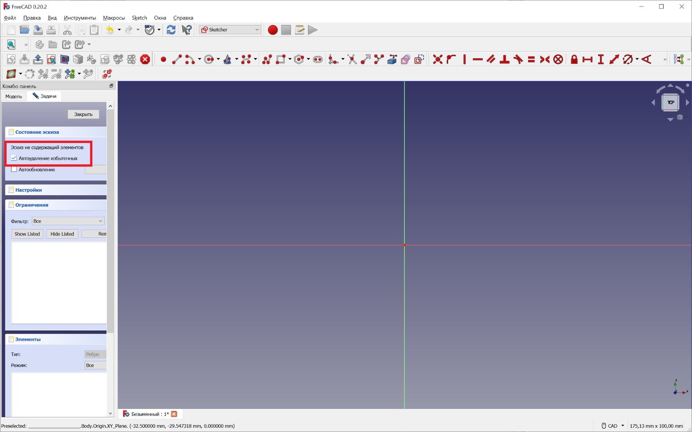
Task: Click the Refresh icon in toolbar
Action: tap(171, 30)
